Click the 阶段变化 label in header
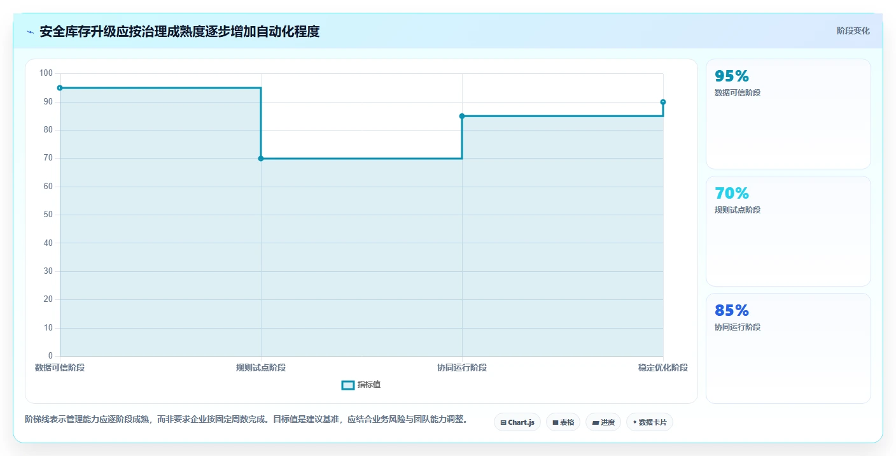 pyautogui.click(x=853, y=31)
